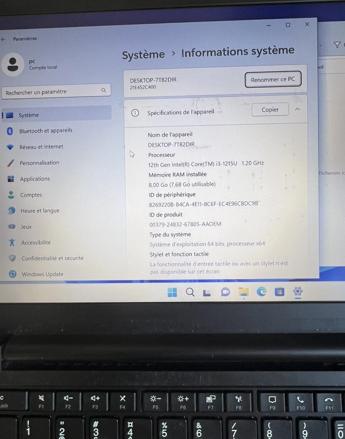Click the device ID 8269220B-B4CA-4E11-8C6F-EC4E96CBDC9B

coord(203,204)
